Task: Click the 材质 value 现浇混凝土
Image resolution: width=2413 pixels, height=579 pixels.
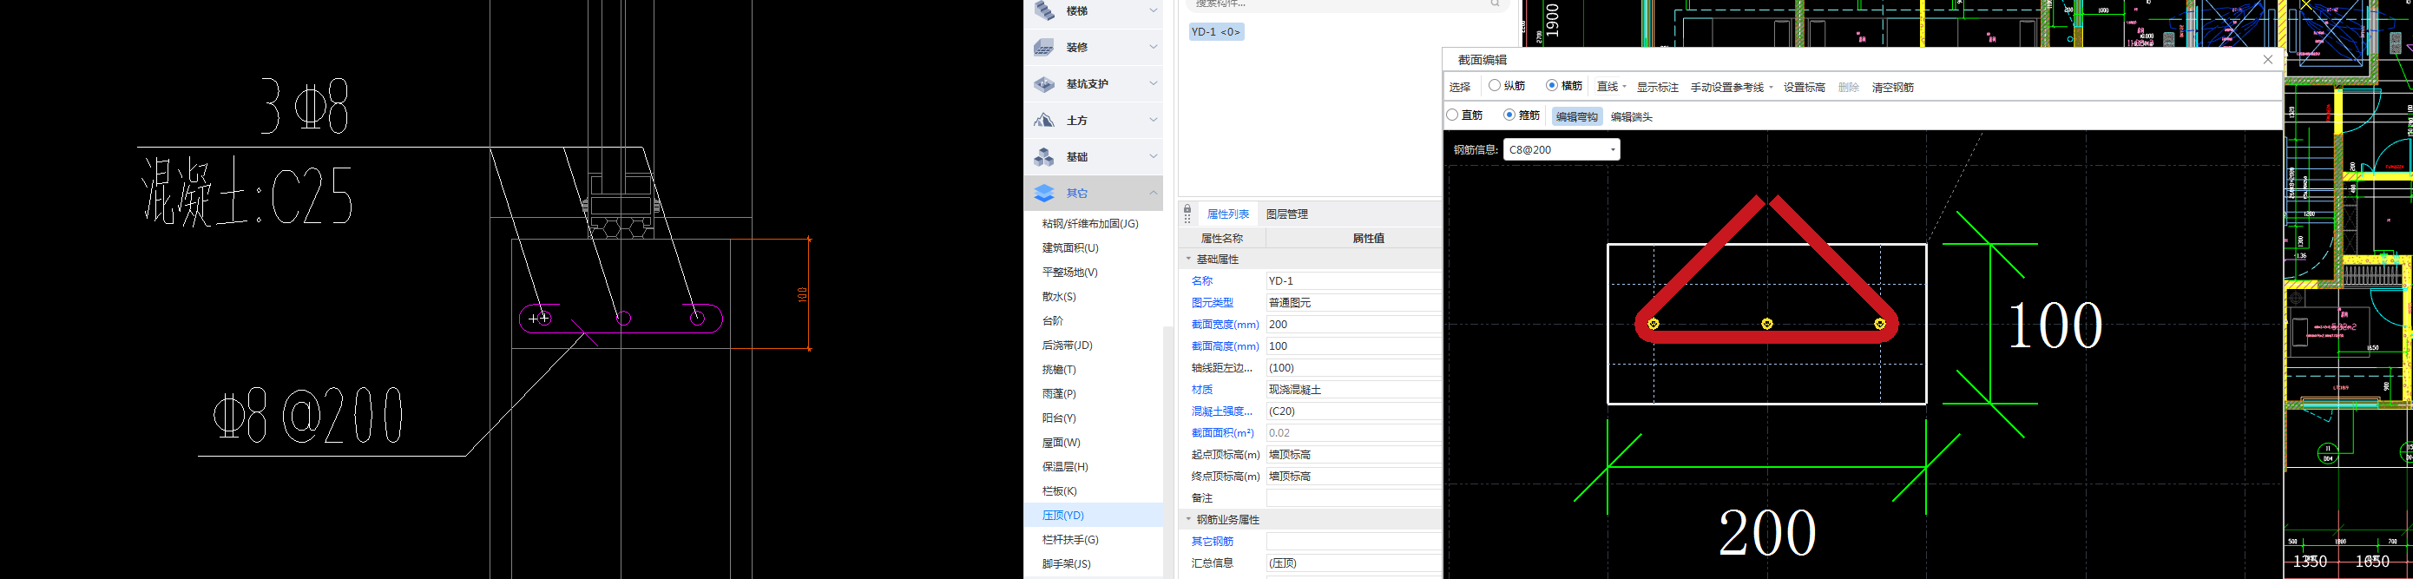Action: [1352, 390]
